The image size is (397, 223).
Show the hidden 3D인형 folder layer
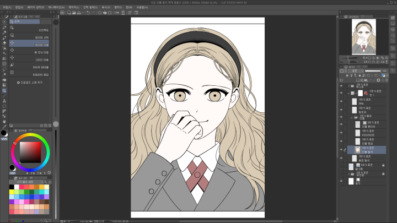[x=341, y=174]
